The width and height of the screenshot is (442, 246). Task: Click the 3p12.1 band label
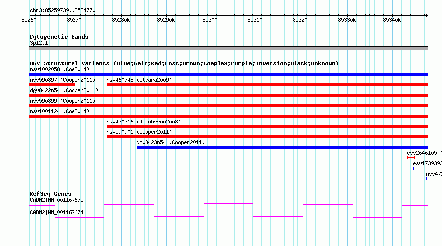coord(39,43)
